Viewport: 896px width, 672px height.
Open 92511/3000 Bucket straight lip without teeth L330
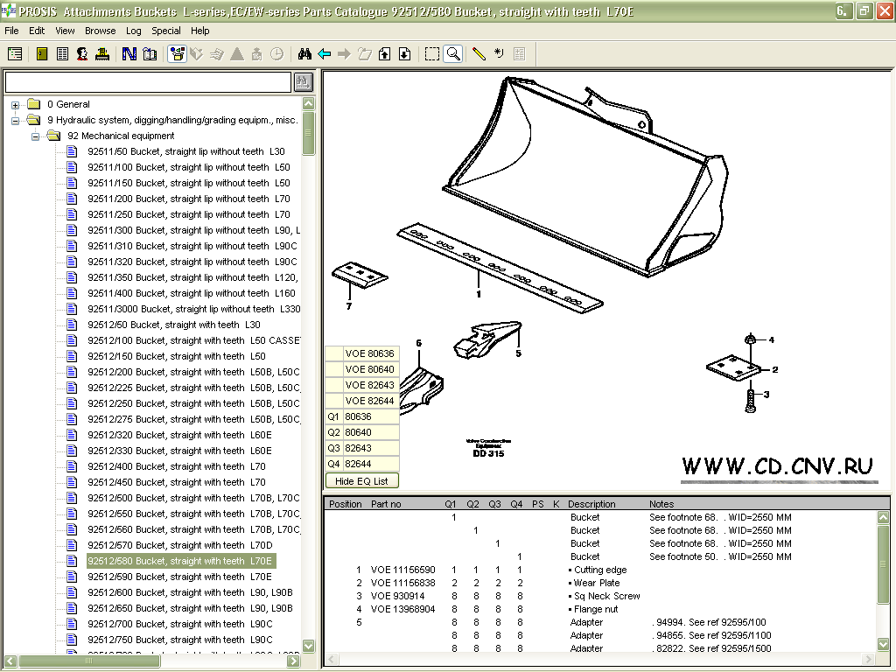point(193,309)
